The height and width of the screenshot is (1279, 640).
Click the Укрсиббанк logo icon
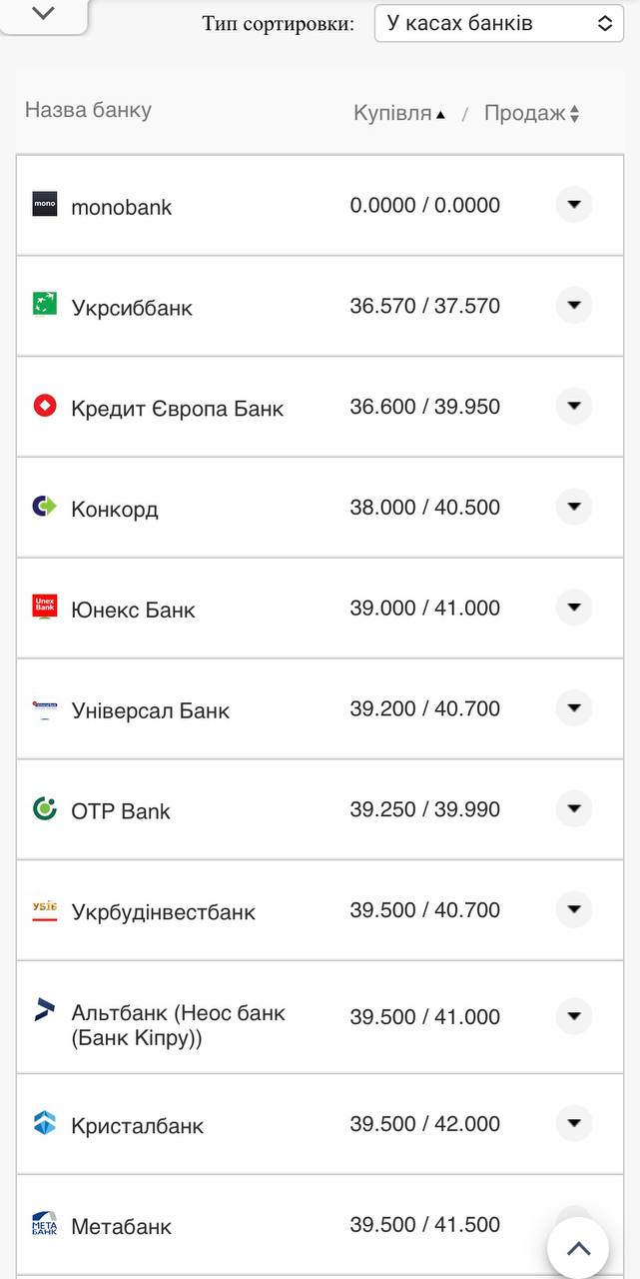[45, 305]
